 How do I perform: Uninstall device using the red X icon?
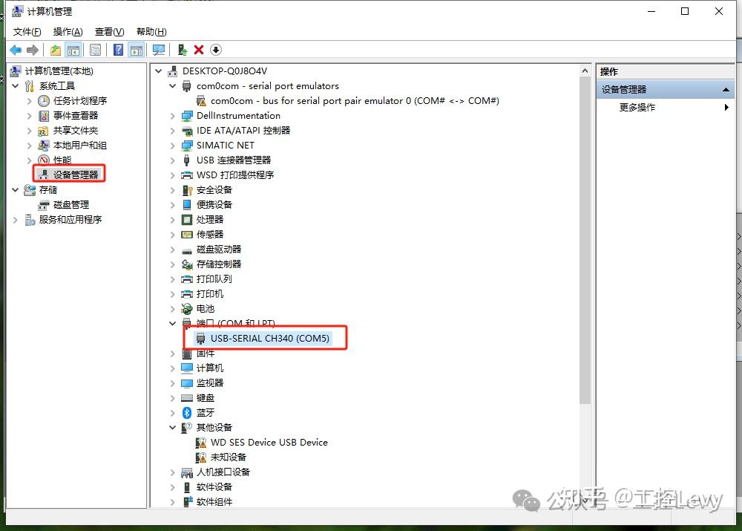[x=198, y=49]
